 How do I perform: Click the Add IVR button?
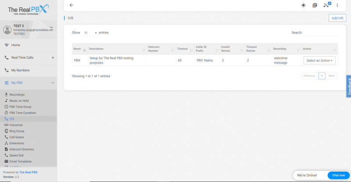point(337,18)
